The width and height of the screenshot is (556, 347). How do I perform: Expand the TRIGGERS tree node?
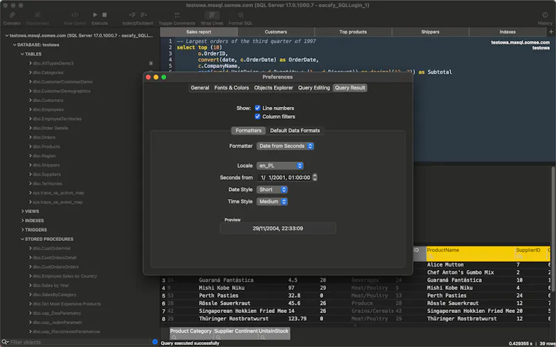pyautogui.click(x=22, y=230)
